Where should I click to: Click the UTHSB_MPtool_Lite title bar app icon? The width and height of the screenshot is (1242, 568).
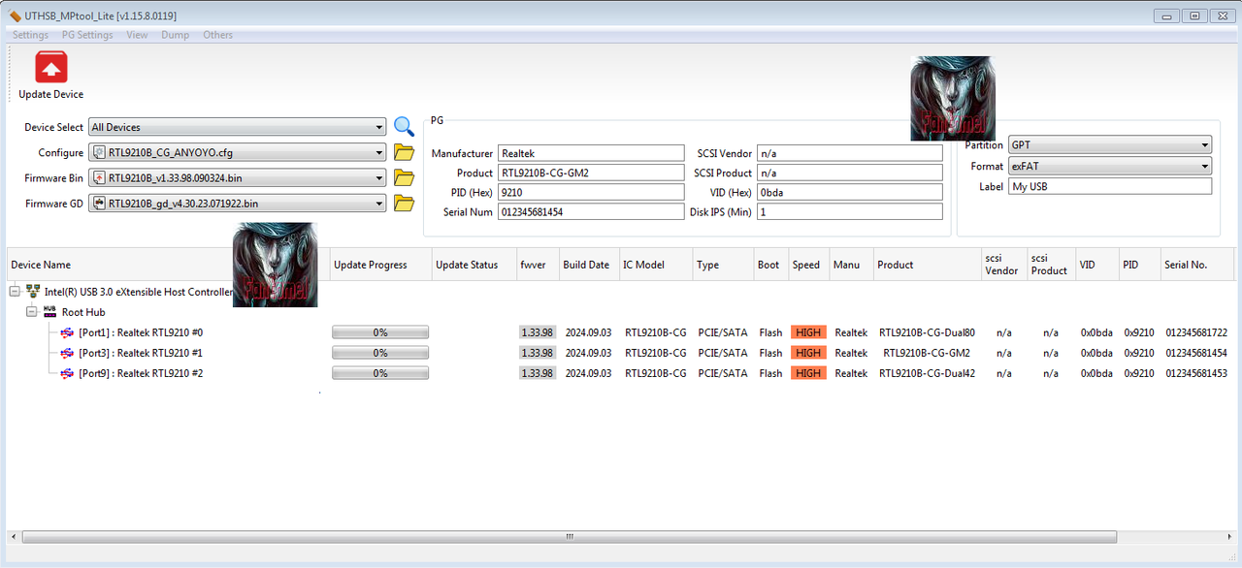click(15, 16)
